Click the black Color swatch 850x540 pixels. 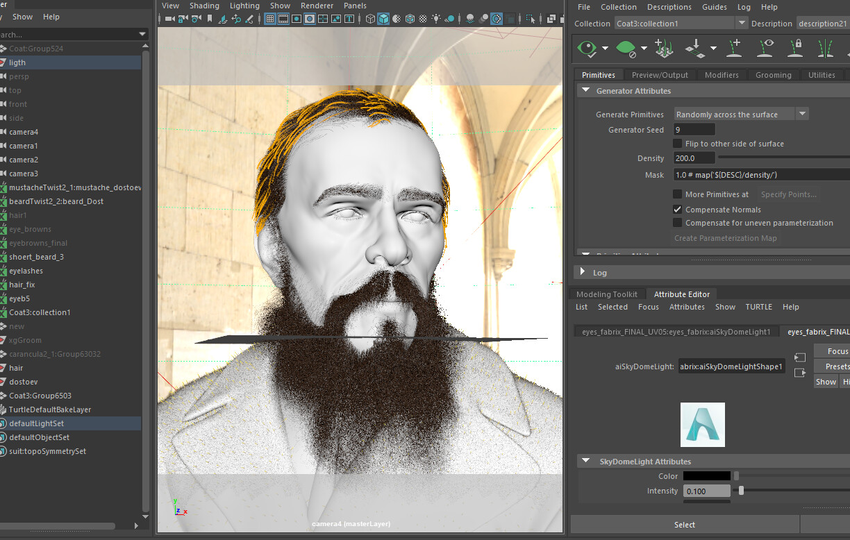(707, 476)
